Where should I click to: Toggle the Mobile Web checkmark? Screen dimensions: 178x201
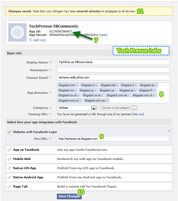[x=9, y=159]
